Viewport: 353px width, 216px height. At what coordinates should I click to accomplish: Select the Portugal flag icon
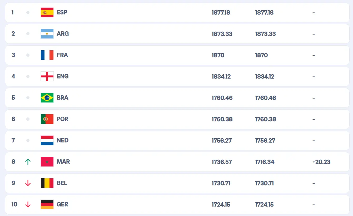pyautogui.click(x=47, y=119)
